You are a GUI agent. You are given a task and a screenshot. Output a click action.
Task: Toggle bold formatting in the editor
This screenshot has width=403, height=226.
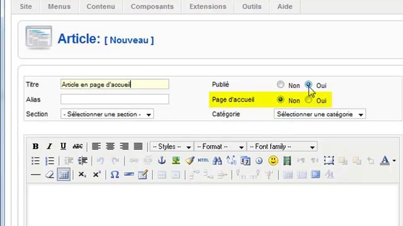pos(35,146)
